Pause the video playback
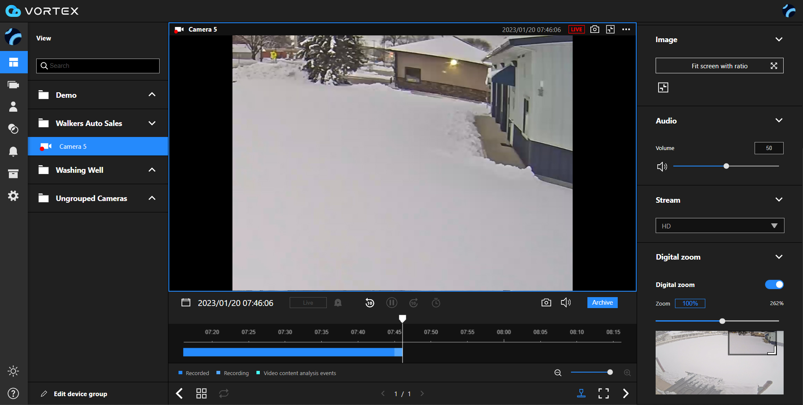This screenshot has width=803, height=405. (x=392, y=303)
